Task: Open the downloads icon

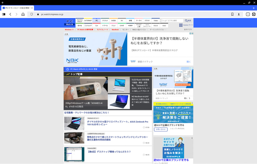Action: [239, 14]
